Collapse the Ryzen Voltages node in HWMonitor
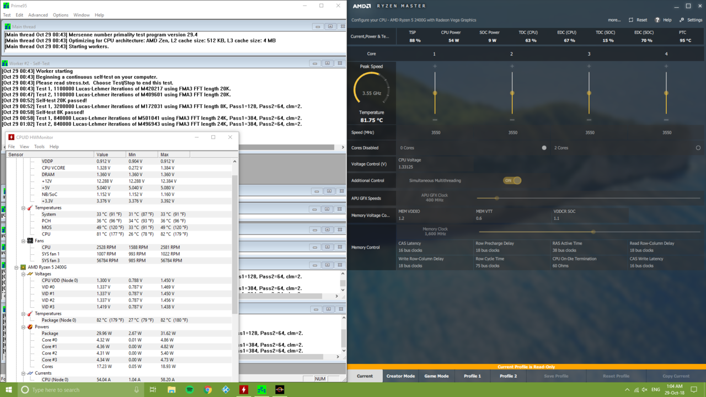Screen dimensions: 706x397 point(23,274)
